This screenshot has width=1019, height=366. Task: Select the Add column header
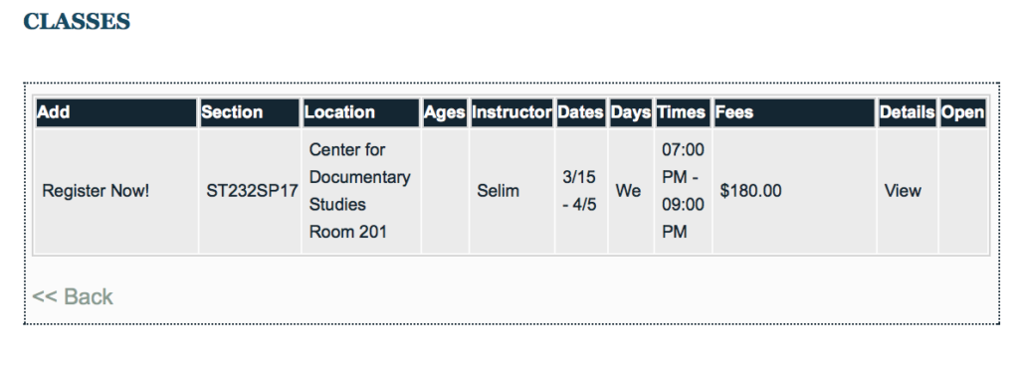tap(115, 113)
